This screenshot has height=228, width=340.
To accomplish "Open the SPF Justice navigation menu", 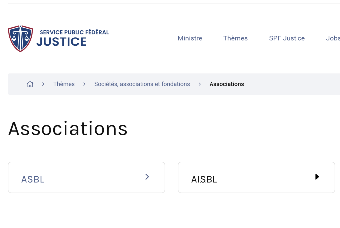I will coord(287,38).
